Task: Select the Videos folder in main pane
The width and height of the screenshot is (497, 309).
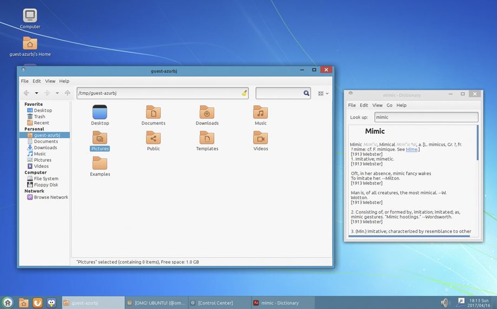Action: click(260, 138)
